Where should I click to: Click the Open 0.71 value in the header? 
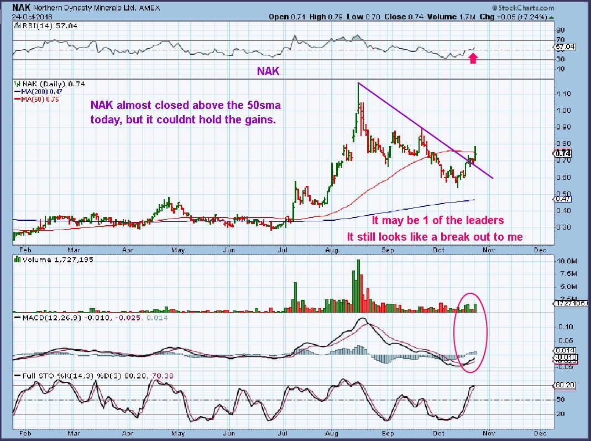(287, 17)
